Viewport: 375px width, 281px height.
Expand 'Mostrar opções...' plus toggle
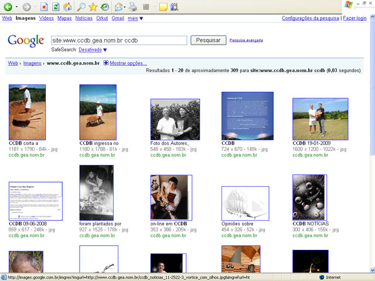pos(106,63)
